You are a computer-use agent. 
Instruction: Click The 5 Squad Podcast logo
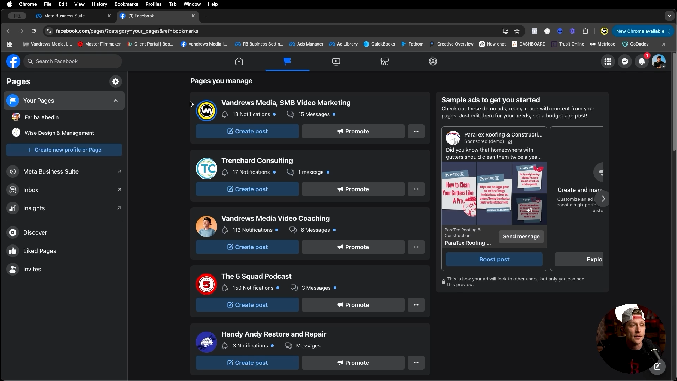[x=207, y=284]
